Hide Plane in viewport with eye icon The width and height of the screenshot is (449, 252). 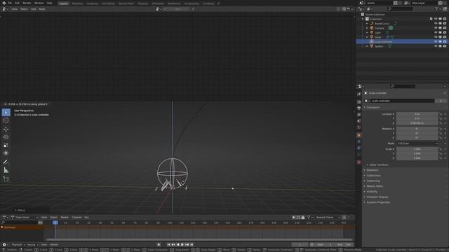[436, 37]
